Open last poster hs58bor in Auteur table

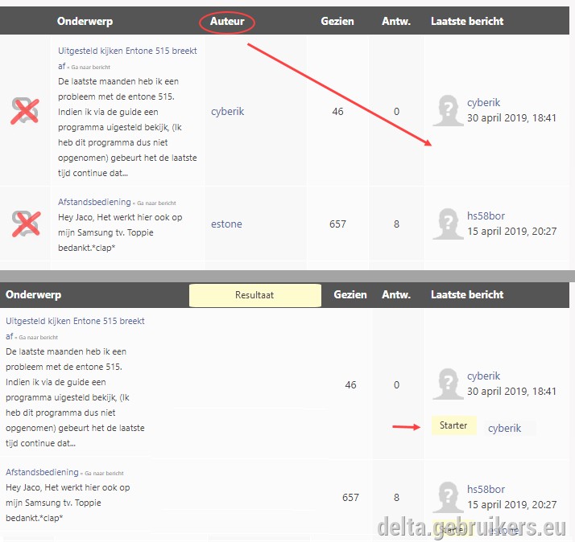coord(486,216)
